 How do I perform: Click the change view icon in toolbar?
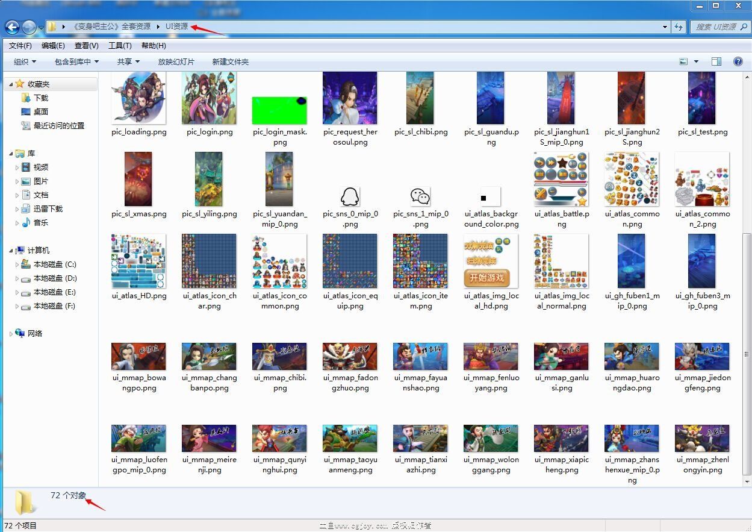[x=683, y=61]
